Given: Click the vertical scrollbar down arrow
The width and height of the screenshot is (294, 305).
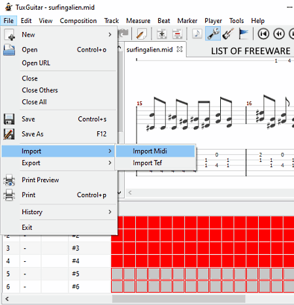Looking at the screenshot, I should click(120, 193).
